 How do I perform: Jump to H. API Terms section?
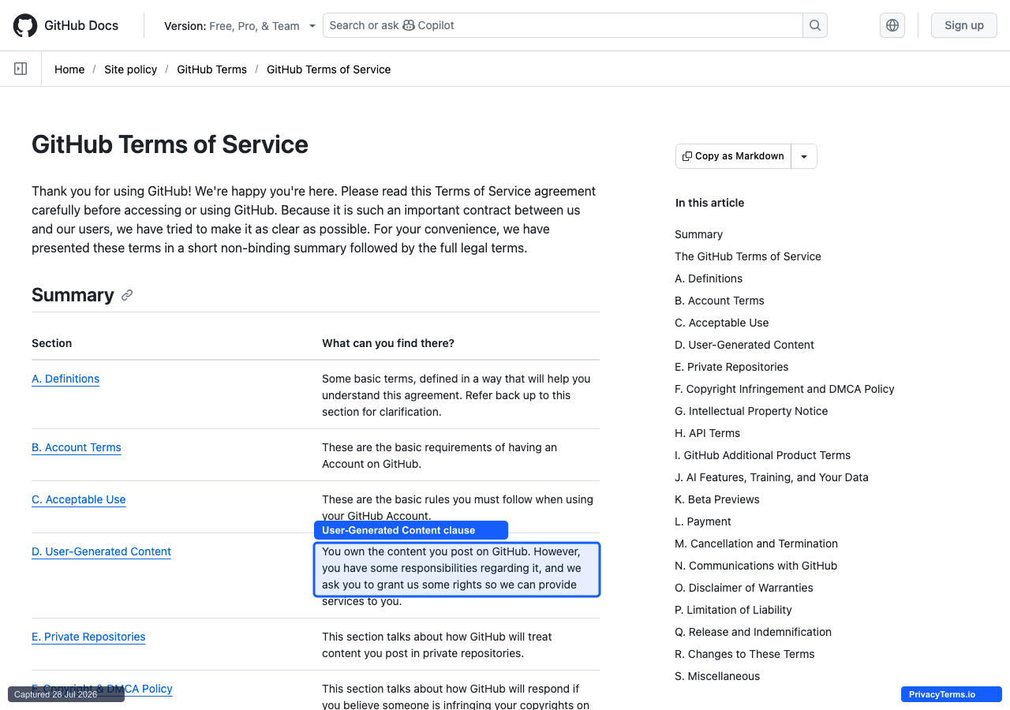click(x=708, y=433)
